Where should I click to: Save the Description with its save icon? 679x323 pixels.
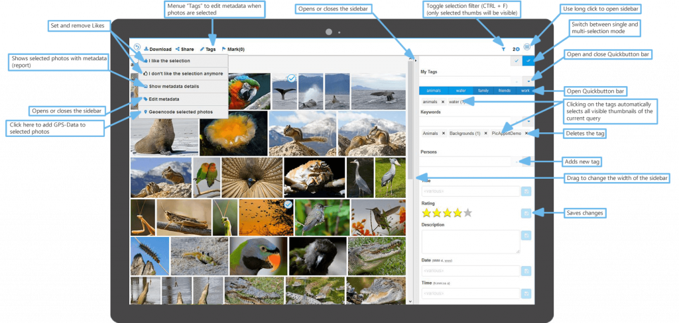pos(525,235)
